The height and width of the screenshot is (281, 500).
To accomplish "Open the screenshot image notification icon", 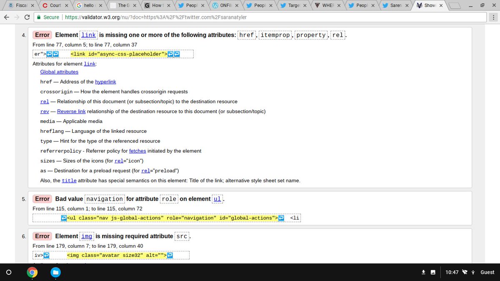I will 433,272.
